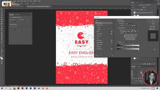This screenshot has height=90, width=160.
Task: Toggle Layer 3 visibility eye icon
Action: coord(132,58)
